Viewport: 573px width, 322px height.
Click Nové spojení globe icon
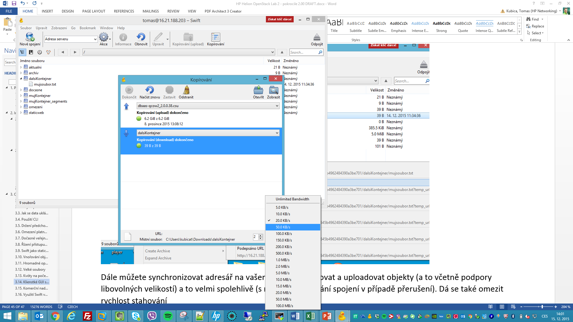pyautogui.click(x=30, y=37)
